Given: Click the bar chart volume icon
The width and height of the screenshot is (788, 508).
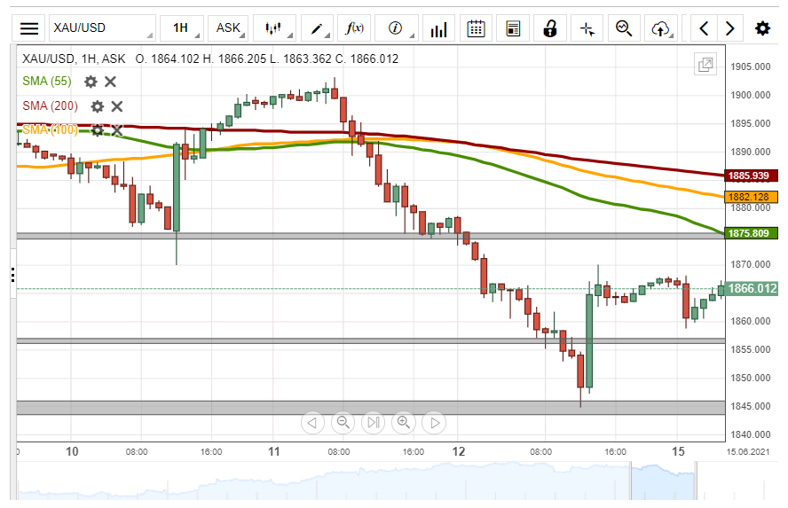Looking at the screenshot, I should [x=438, y=28].
